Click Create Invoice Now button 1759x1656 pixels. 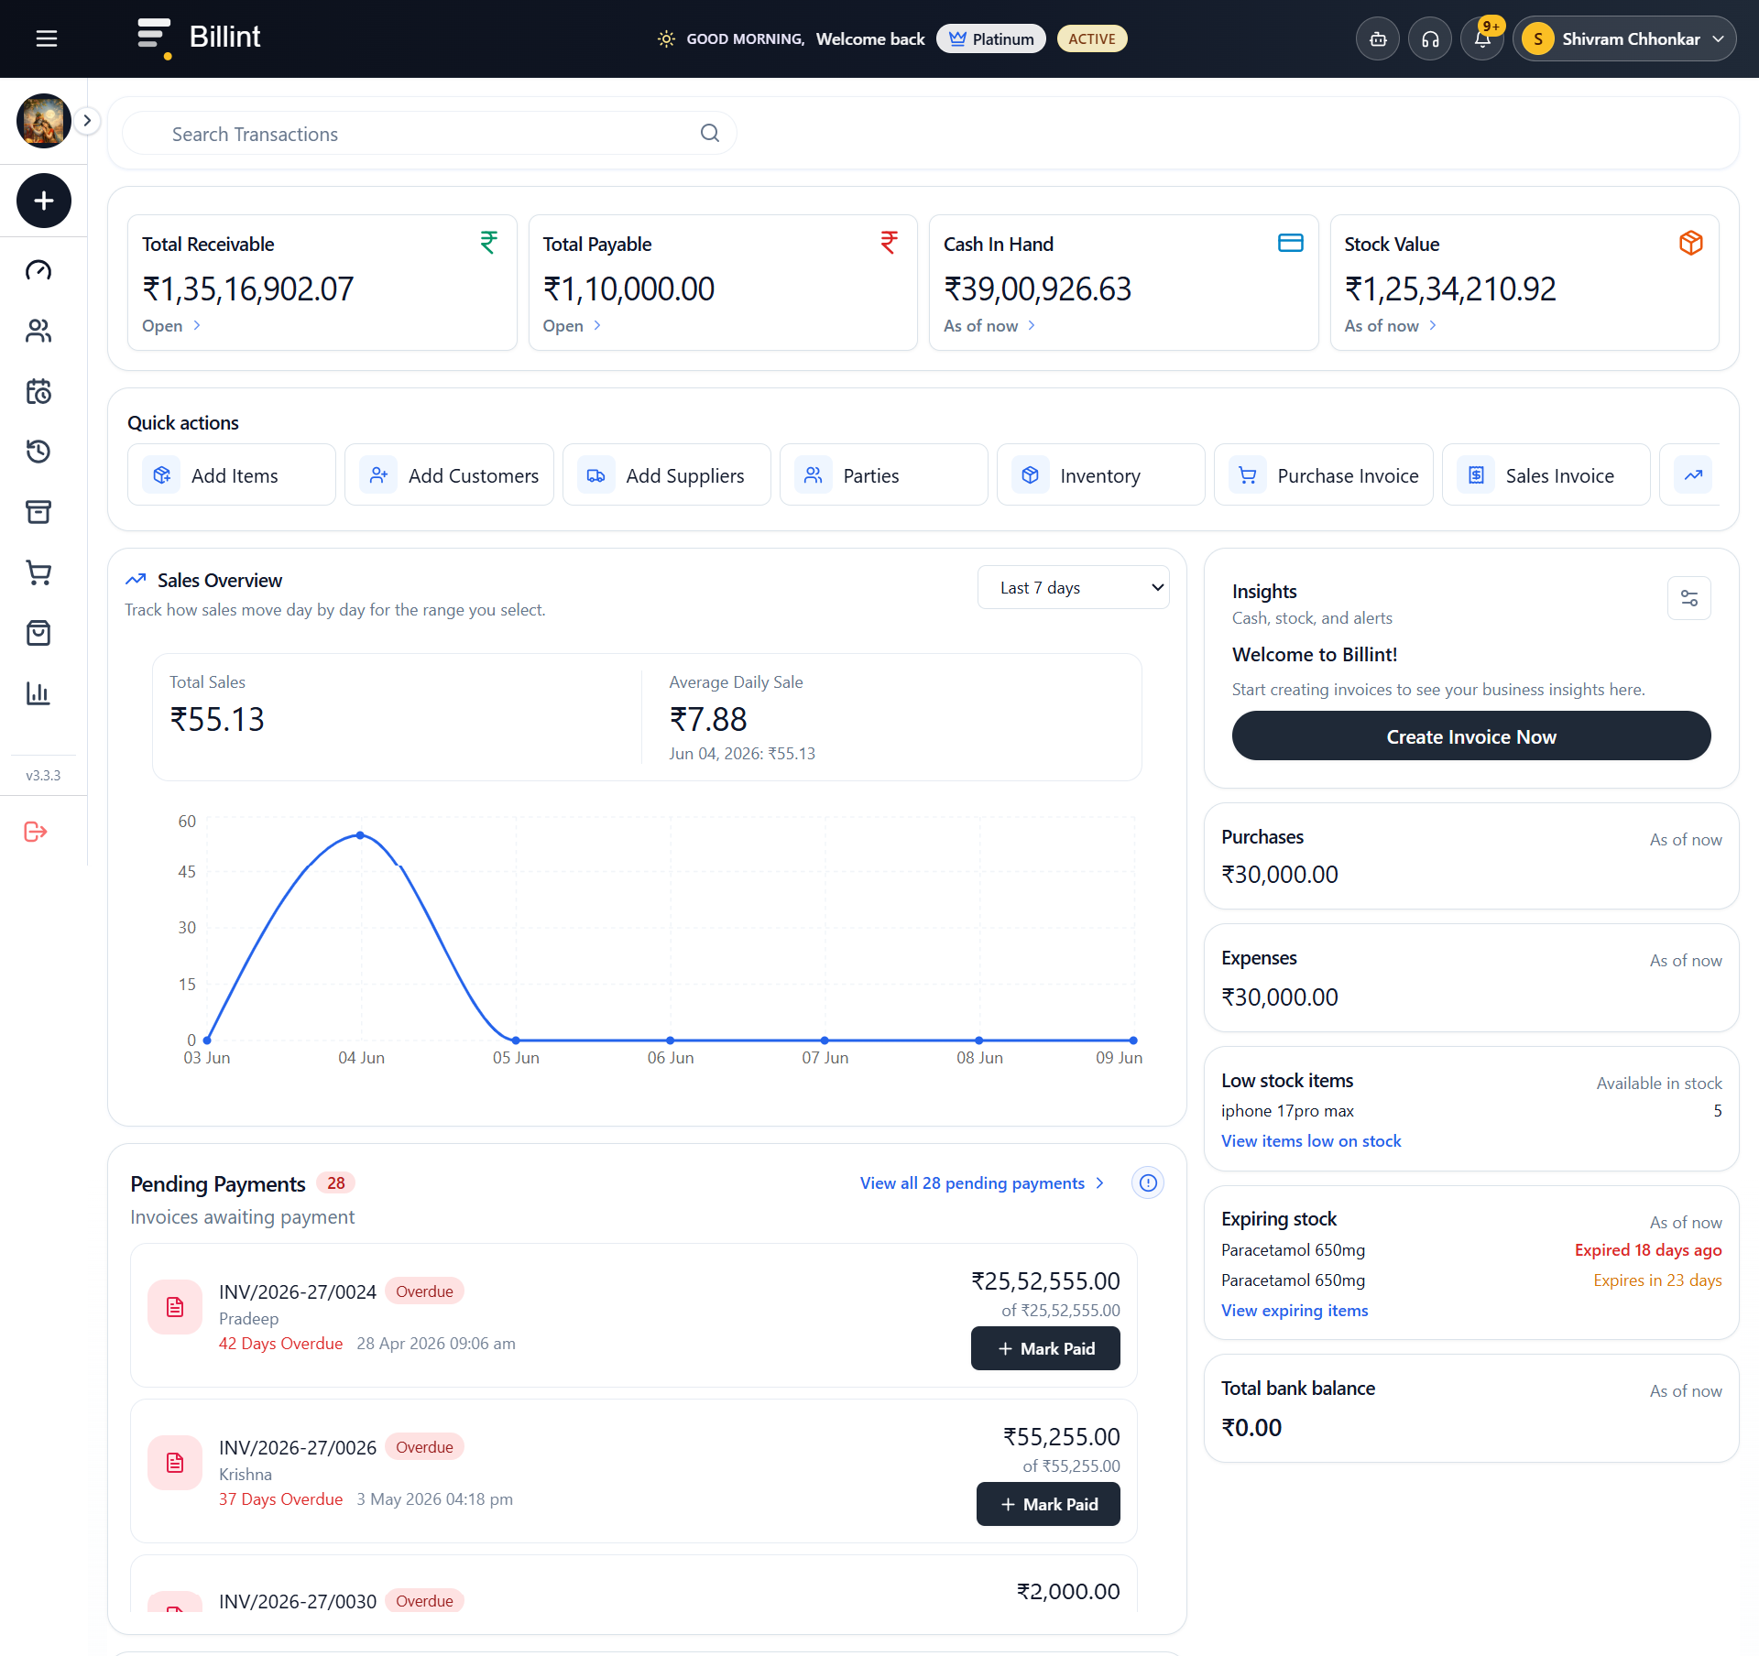point(1471,736)
